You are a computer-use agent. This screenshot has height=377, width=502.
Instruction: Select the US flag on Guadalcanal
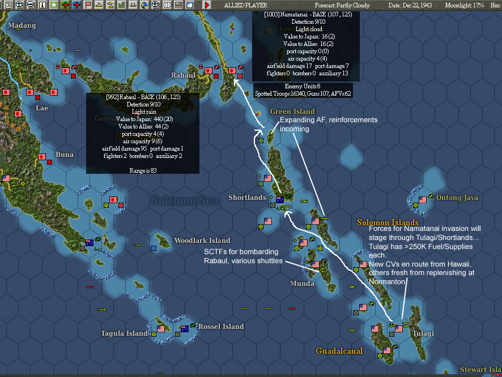point(387,350)
